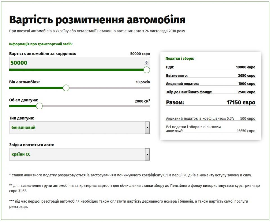Image resolution: width=270 pixels, height=222 pixels.
Task: Click the car age slider handle
Action: point(66,88)
